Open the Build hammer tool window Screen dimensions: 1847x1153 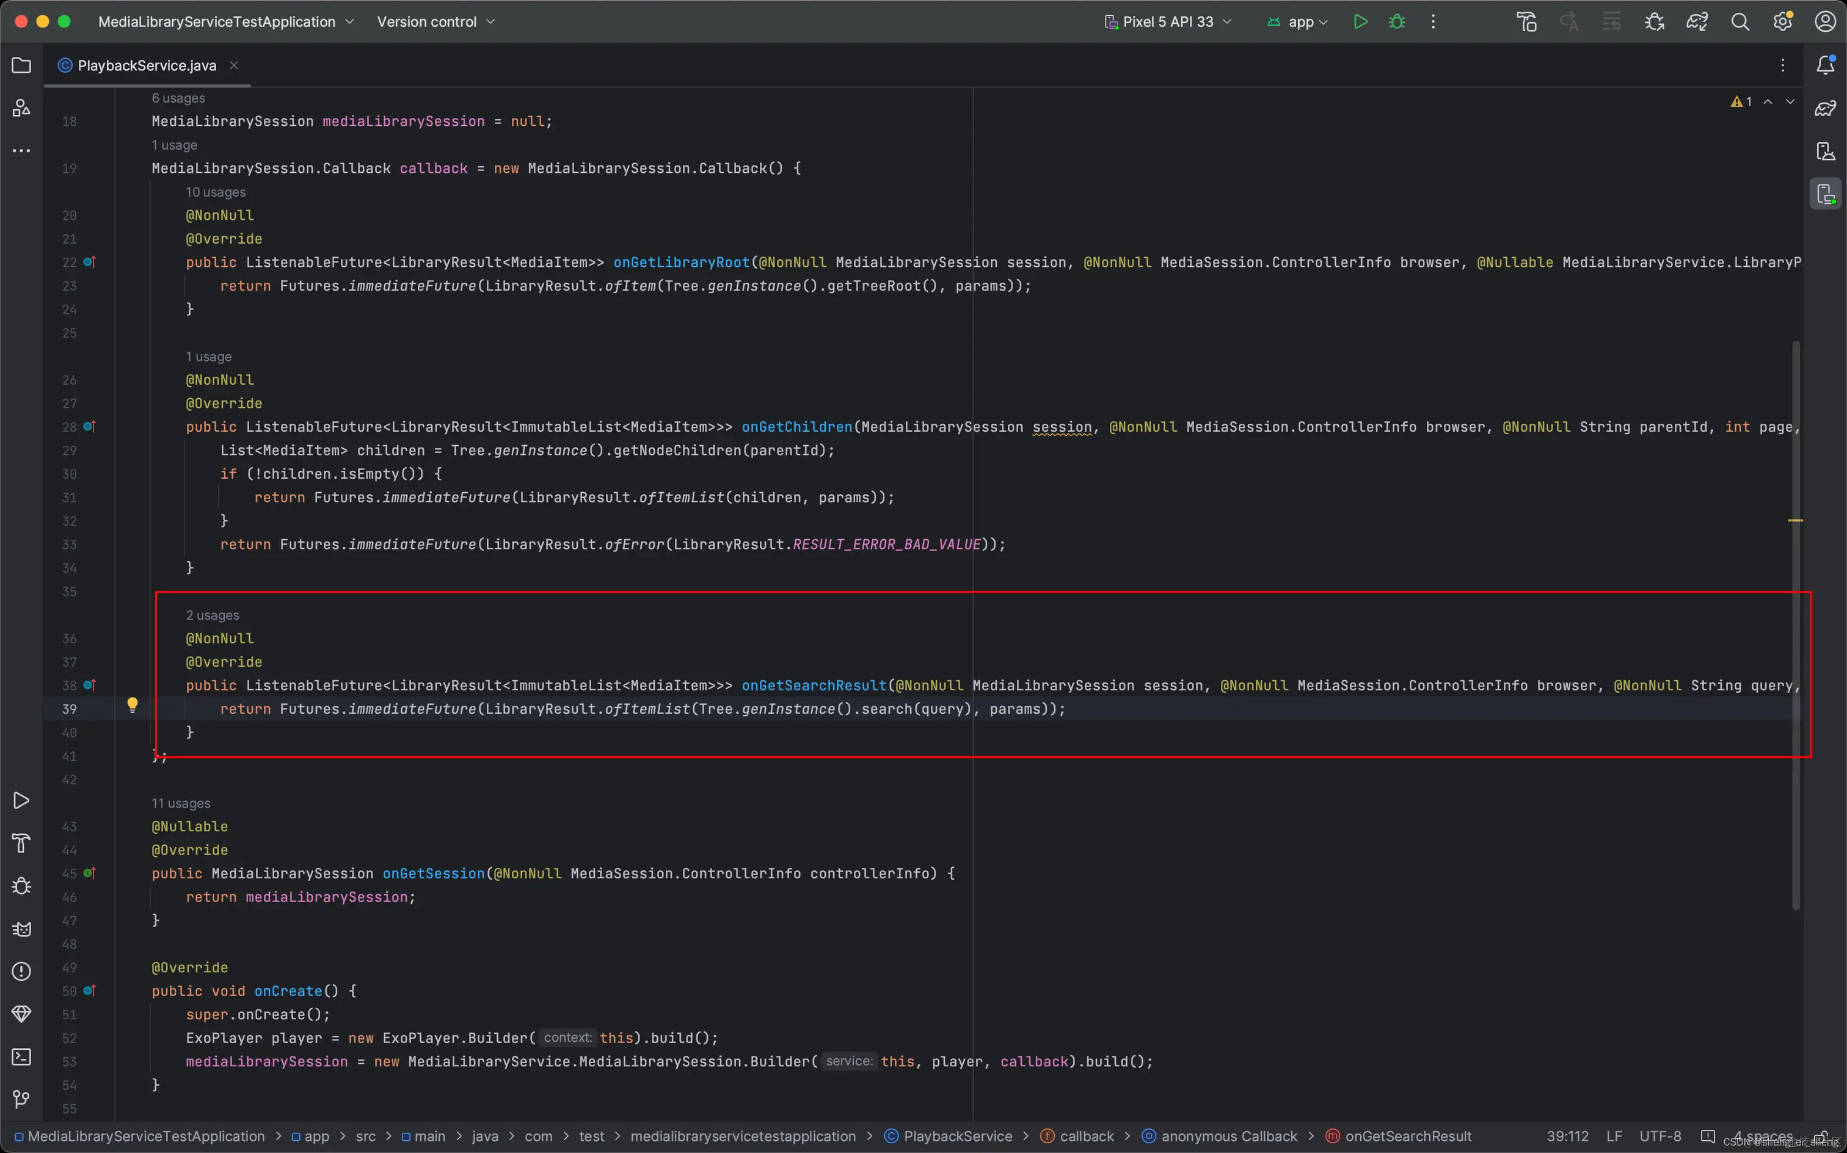coord(21,843)
